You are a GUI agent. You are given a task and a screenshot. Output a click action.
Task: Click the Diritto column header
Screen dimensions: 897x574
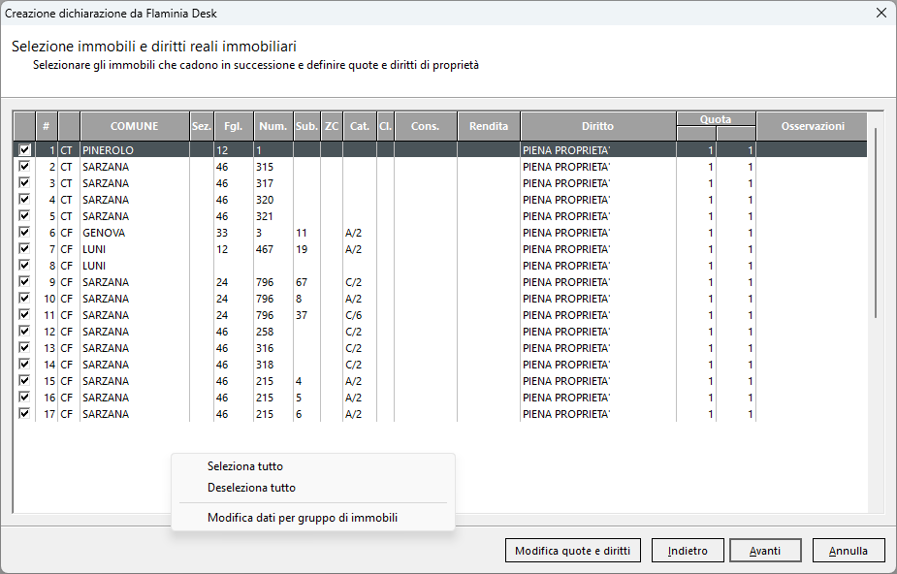pos(597,126)
